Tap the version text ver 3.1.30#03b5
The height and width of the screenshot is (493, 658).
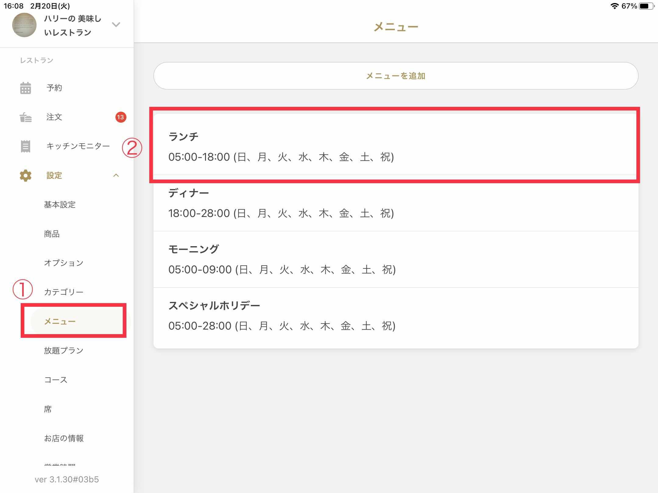point(67,480)
